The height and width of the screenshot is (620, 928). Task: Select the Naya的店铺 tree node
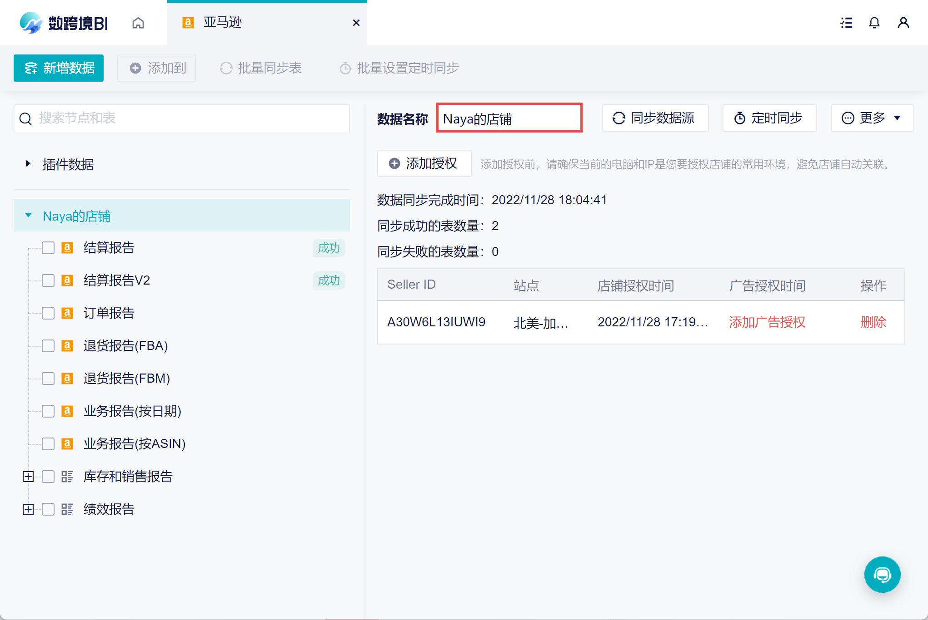[x=182, y=216]
